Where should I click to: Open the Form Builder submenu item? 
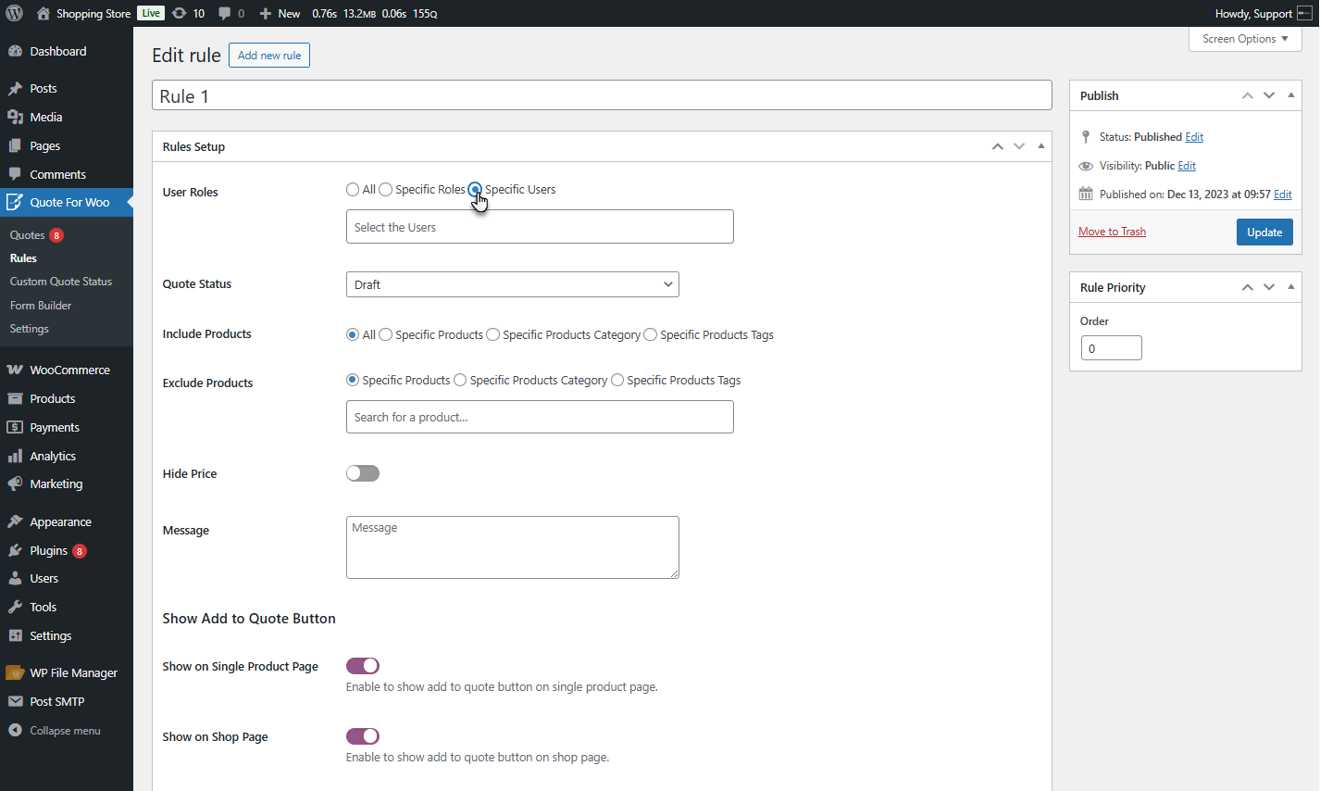point(41,305)
